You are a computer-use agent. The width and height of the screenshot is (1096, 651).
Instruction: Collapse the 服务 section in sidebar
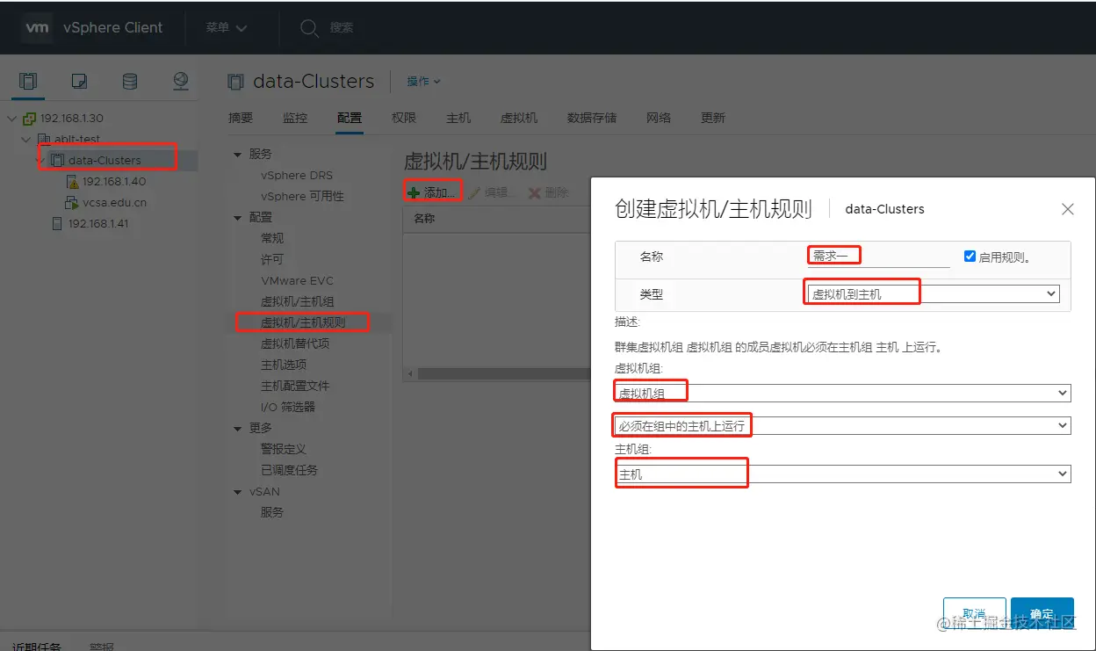click(x=237, y=154)
